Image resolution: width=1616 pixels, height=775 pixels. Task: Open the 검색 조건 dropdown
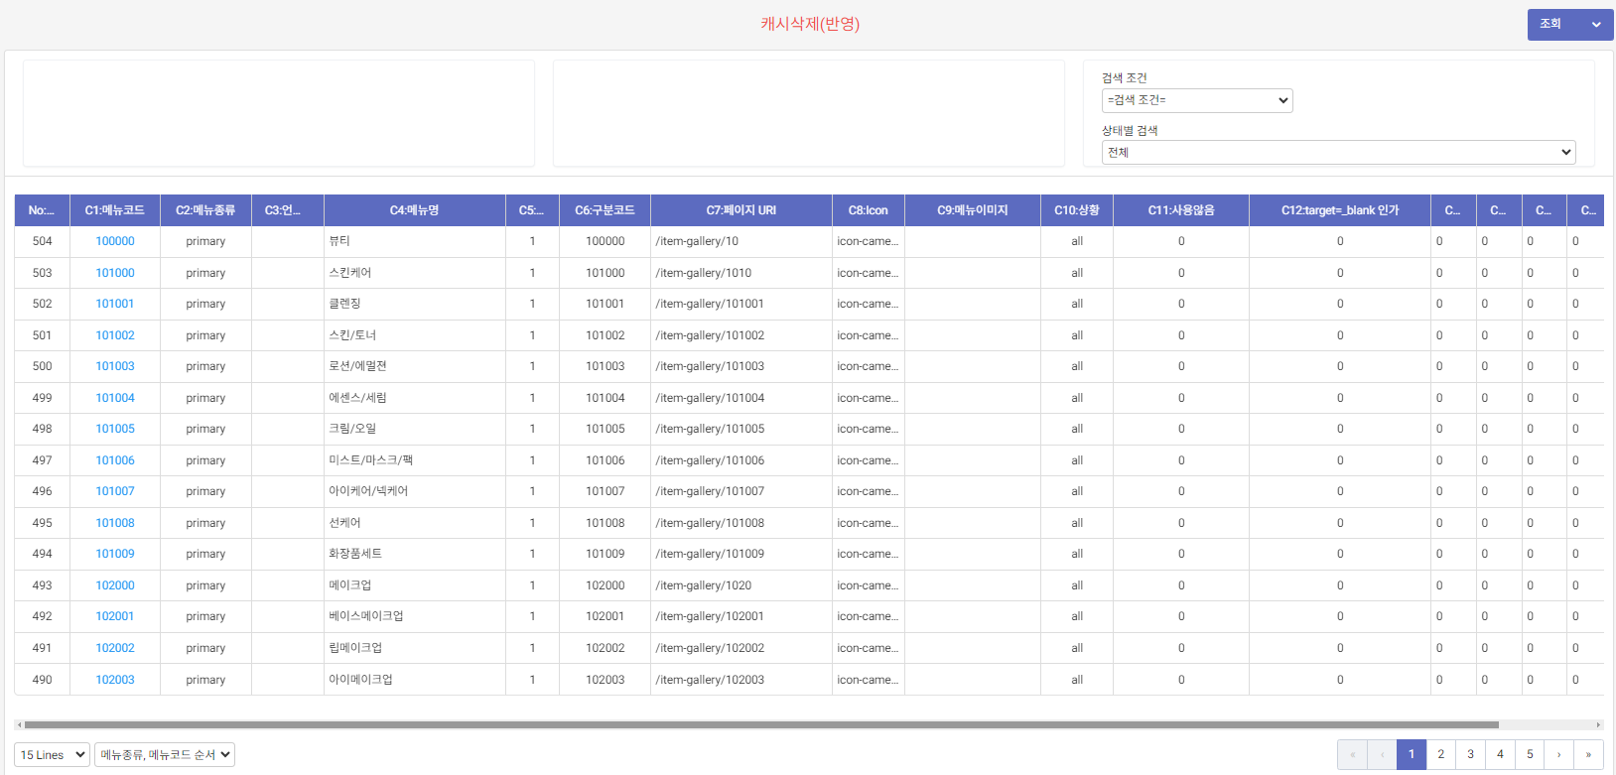1197,100
